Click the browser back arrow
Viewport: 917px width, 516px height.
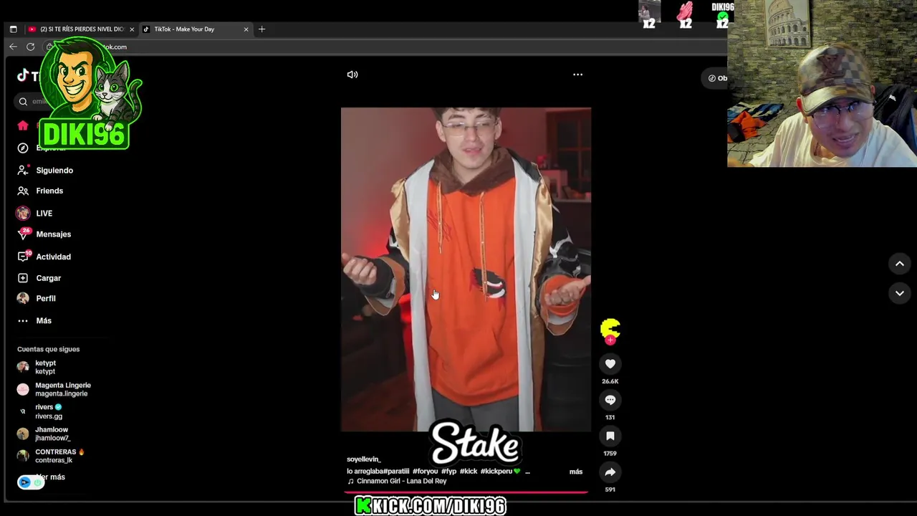click(13, 47)
